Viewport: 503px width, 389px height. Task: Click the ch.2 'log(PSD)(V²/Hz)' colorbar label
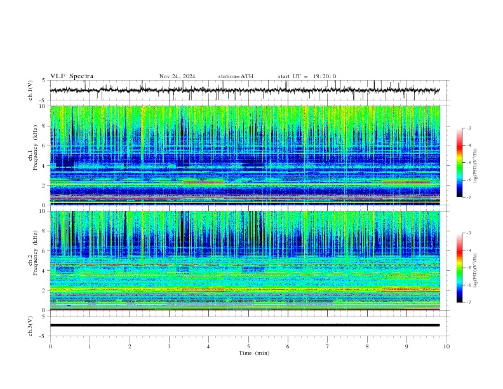tap(476, 270)
